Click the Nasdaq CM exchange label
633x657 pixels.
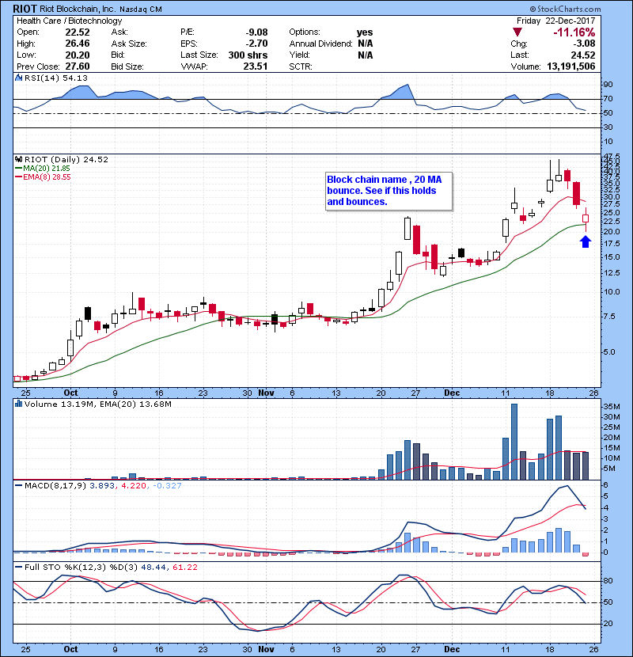tap(141, 9)
